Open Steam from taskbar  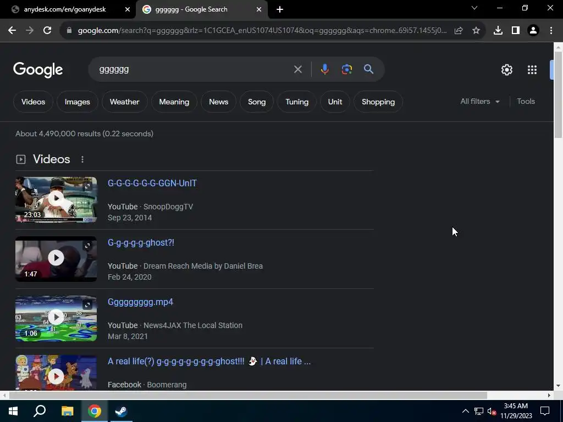pos(122,411)
